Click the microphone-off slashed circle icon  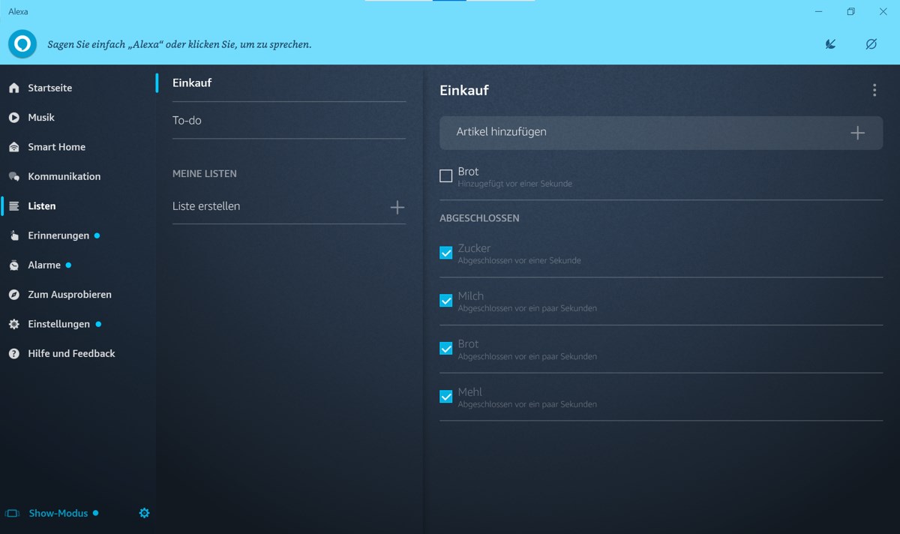click(871, 44)
